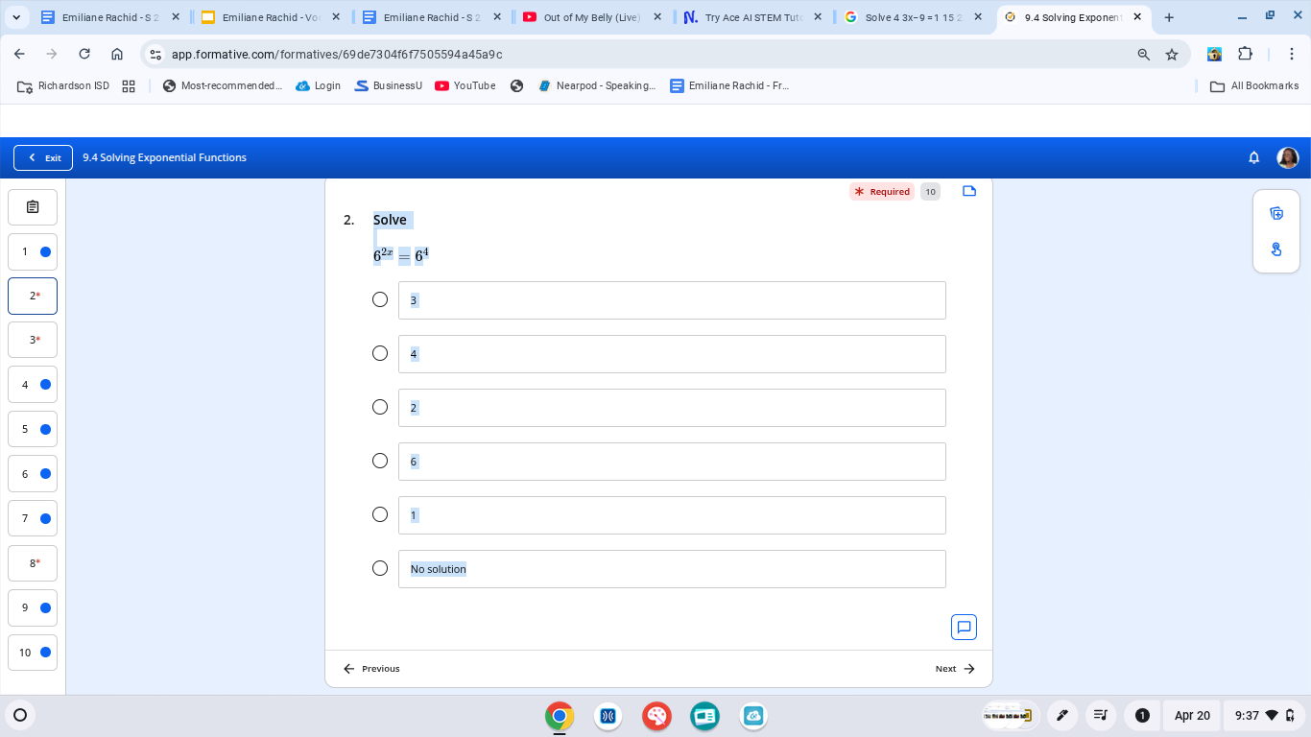Open question 5 from the sidebar

pos(33,429)
